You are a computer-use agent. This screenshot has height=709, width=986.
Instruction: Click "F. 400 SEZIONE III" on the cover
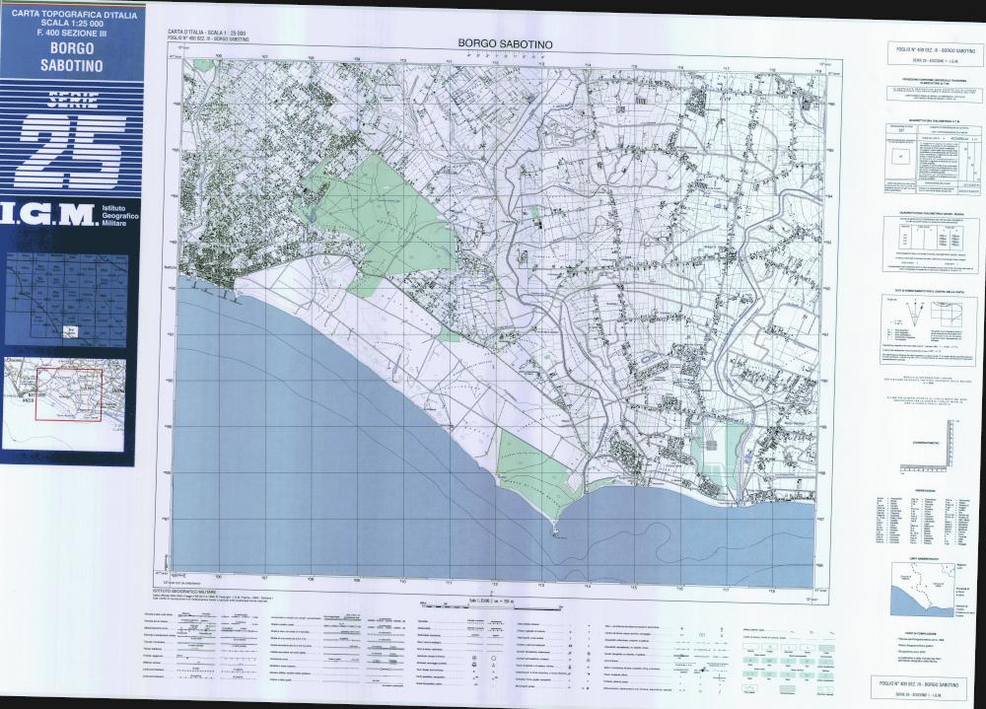pos(73,33)
